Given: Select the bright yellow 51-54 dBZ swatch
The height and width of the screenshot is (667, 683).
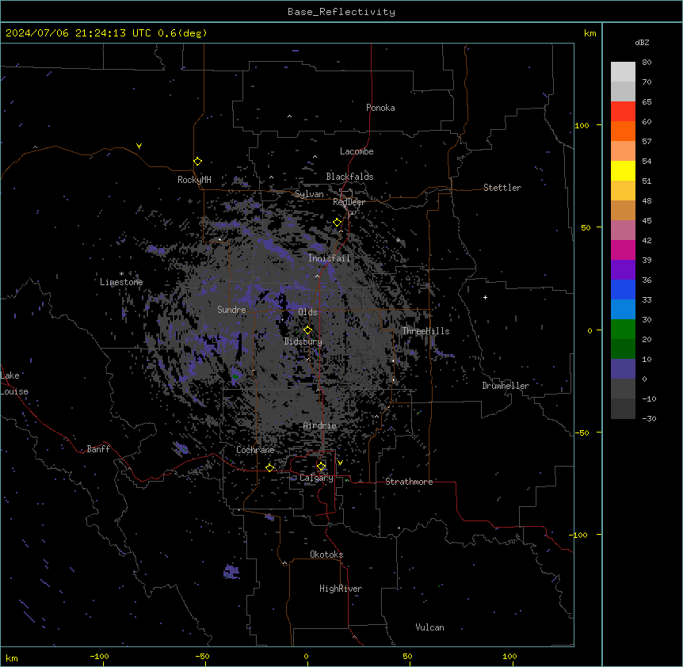Looking at the screenshot, I should 623,170.
